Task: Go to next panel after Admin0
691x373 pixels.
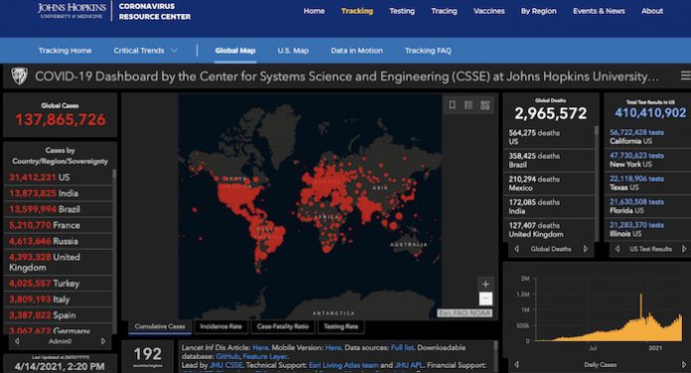Action: [x=103, y=341]
